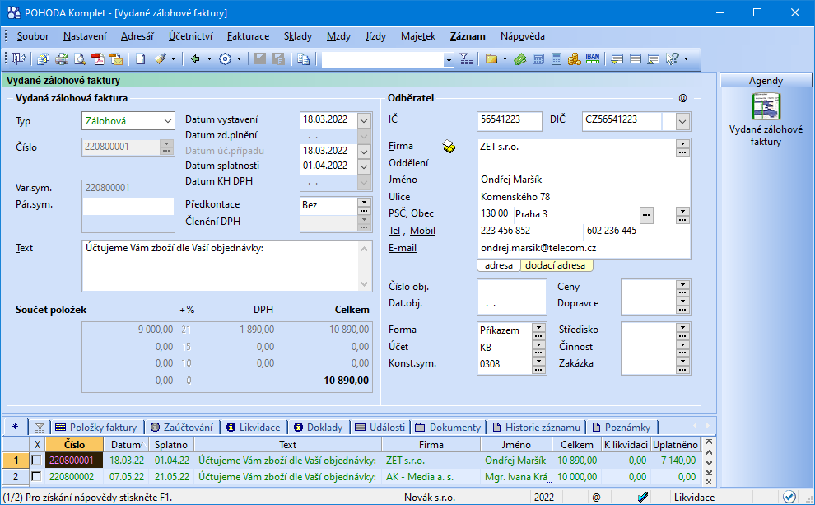Click the Číslo obj. input field

click(511, 287)
